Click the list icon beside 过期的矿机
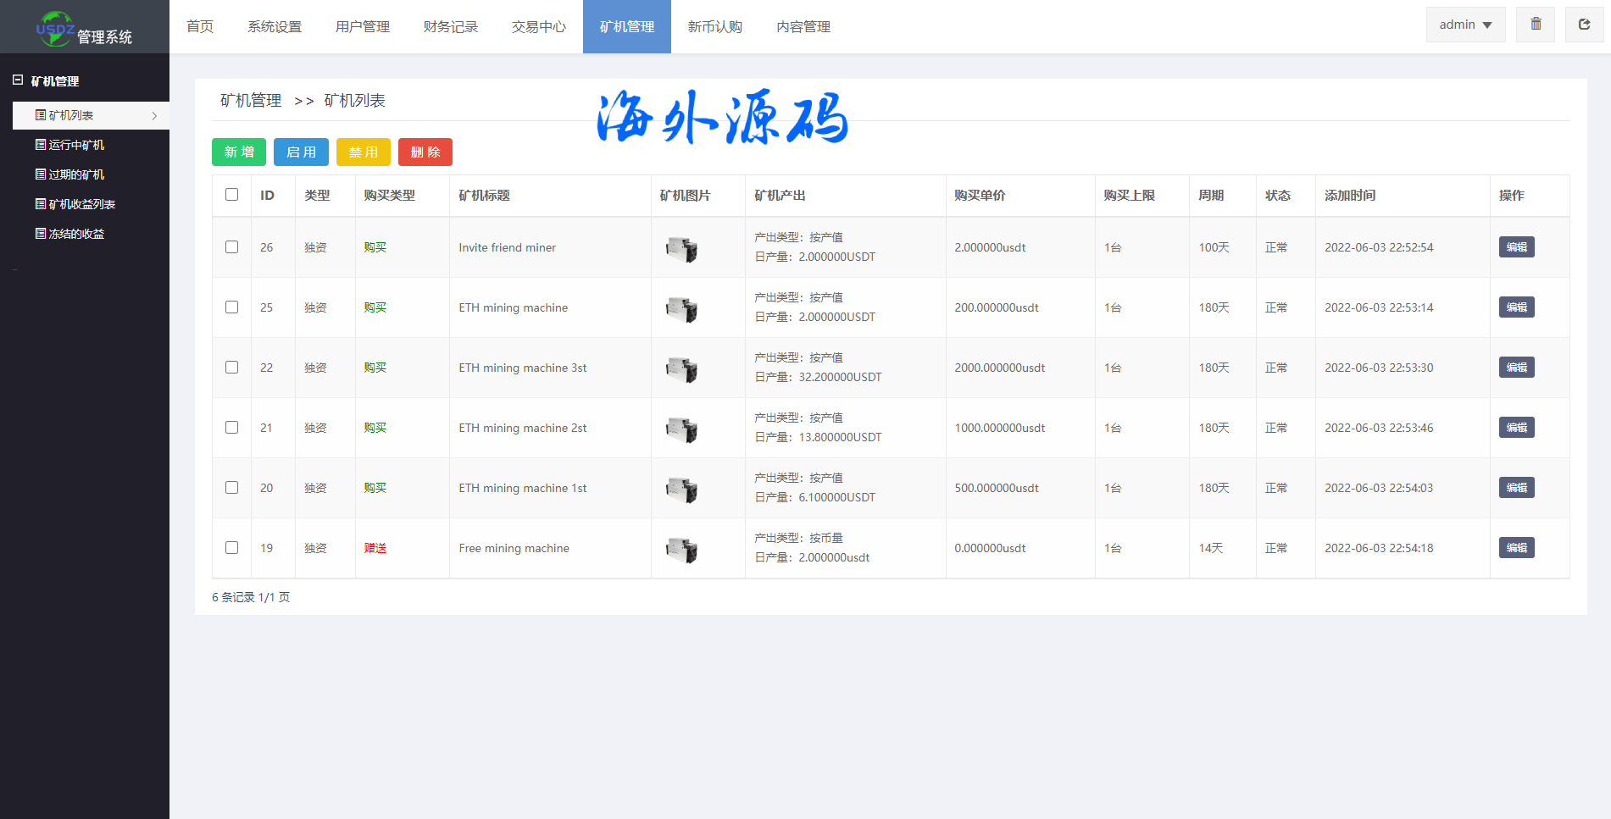The width and height of the screenshot is (1611, 819). (x=40, y=174)
